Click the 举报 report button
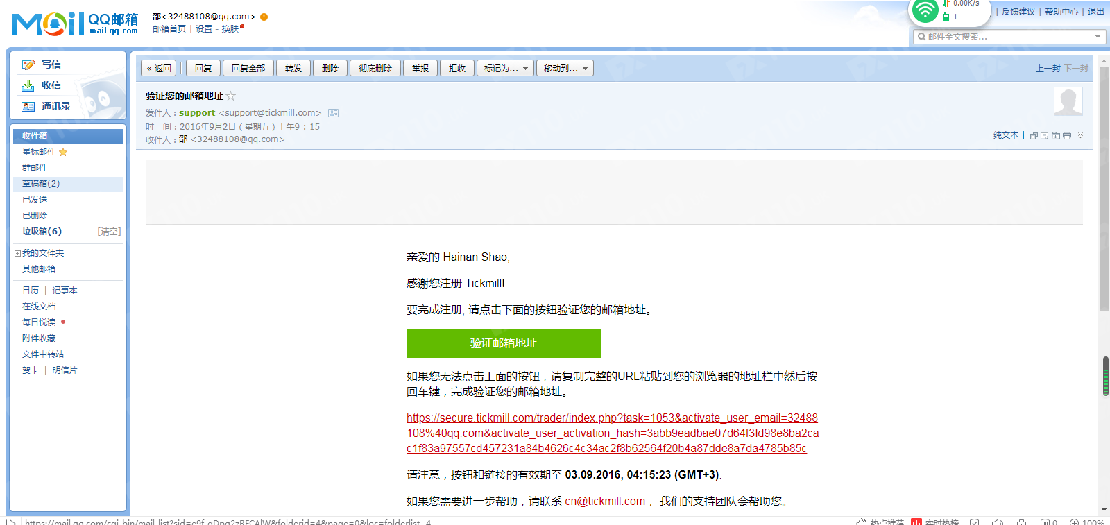 tap(420, 68)
